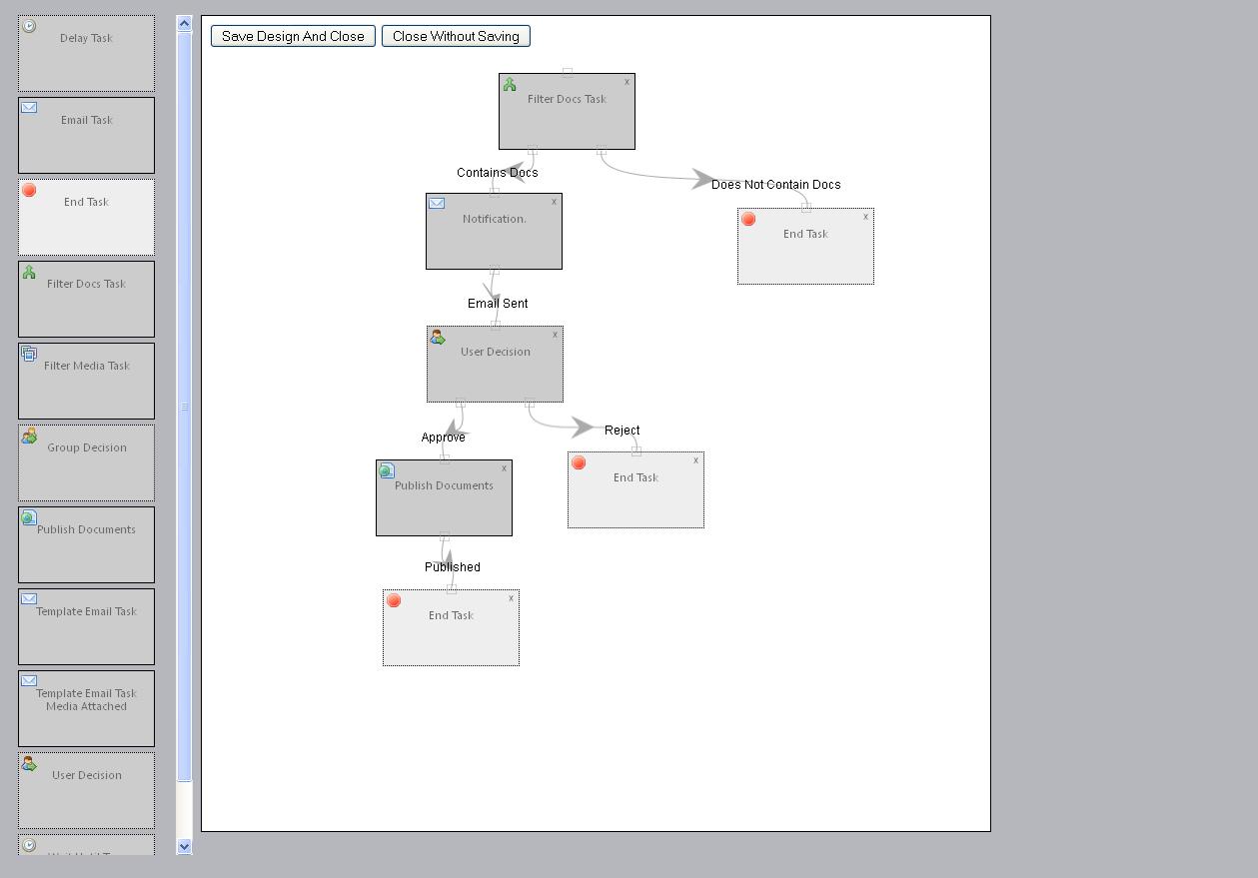Select the Group Decision label in the palette
The width and height of the screenshot is (1258, 878).
point(87,447)
